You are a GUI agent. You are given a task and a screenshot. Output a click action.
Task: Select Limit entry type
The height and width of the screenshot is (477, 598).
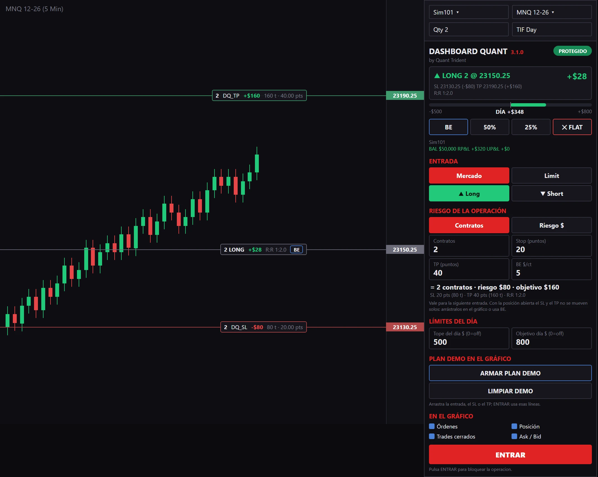551,176
